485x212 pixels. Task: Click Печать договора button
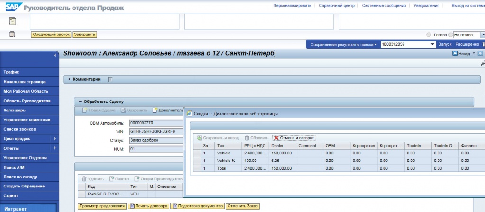point(148,206)
